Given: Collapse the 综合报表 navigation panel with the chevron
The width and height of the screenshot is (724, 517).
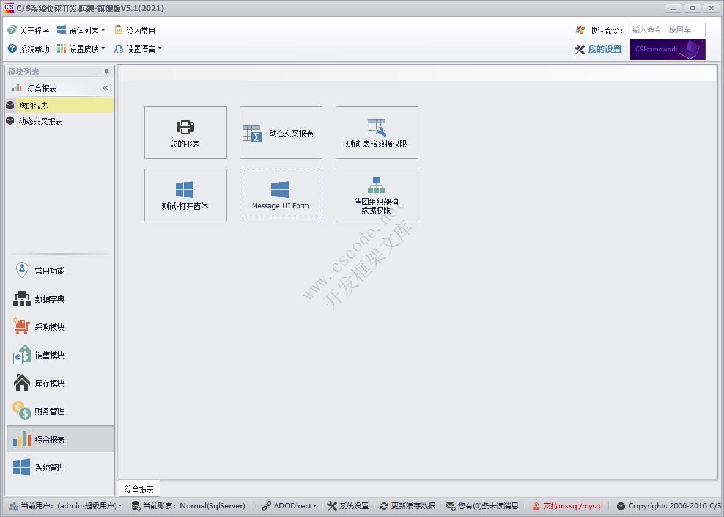Looking at the screenshot, I should tap(105, 88).
